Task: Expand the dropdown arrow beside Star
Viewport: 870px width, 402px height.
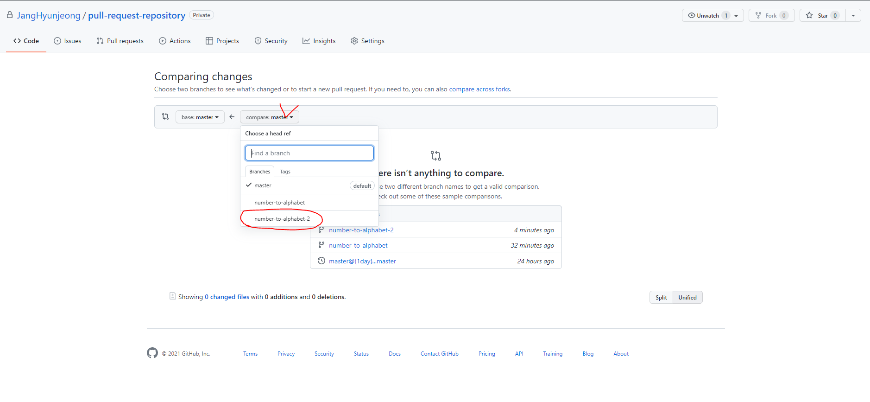Action: pos(853,15)
